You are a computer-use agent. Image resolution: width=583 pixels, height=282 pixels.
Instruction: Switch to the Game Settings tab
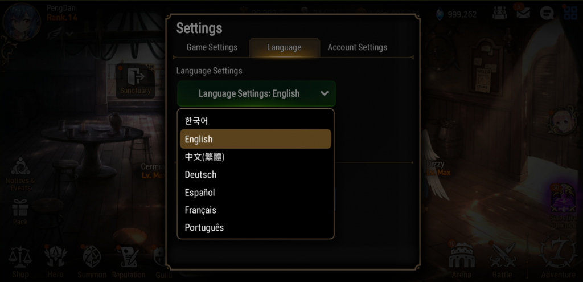pos(212,48)
